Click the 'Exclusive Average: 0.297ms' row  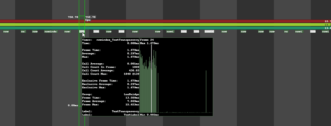click(x=111, y=84)
